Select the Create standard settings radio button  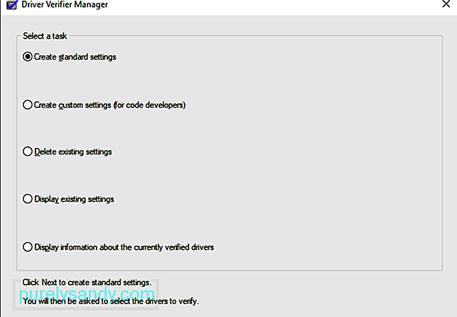(x=27, y=57)
